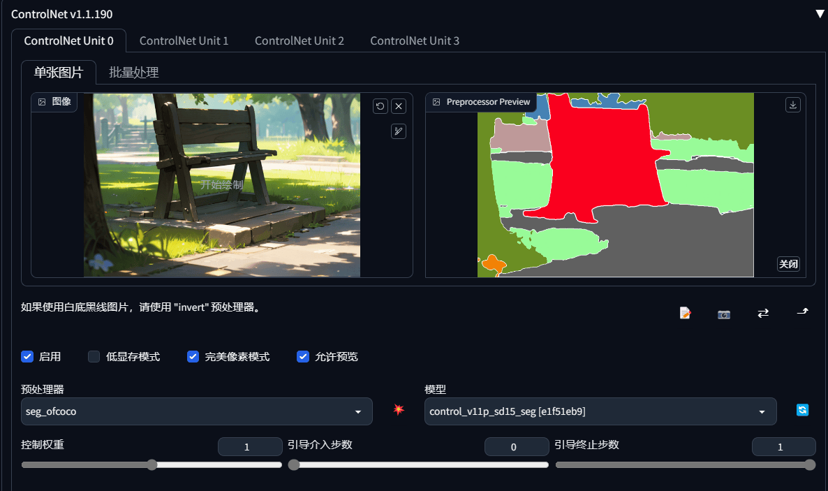This screenshot has width=828, height=491.
Task: Open the seg_ofcoco preprocessor dropdown
Action: click(196, 411)
